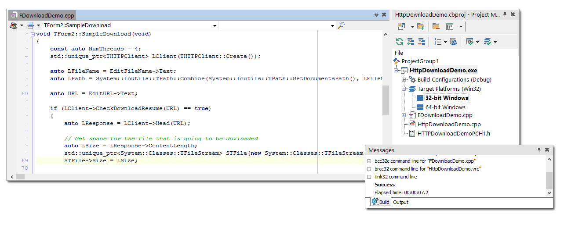The width and height of the screenshot is (564, 246).
Task: Click the file sections (books) icon in editor toolbar
Action: [13, 25]
